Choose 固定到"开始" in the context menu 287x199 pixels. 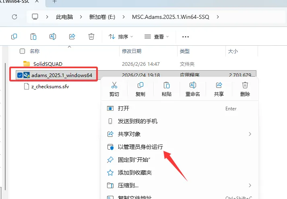[180, 160]
